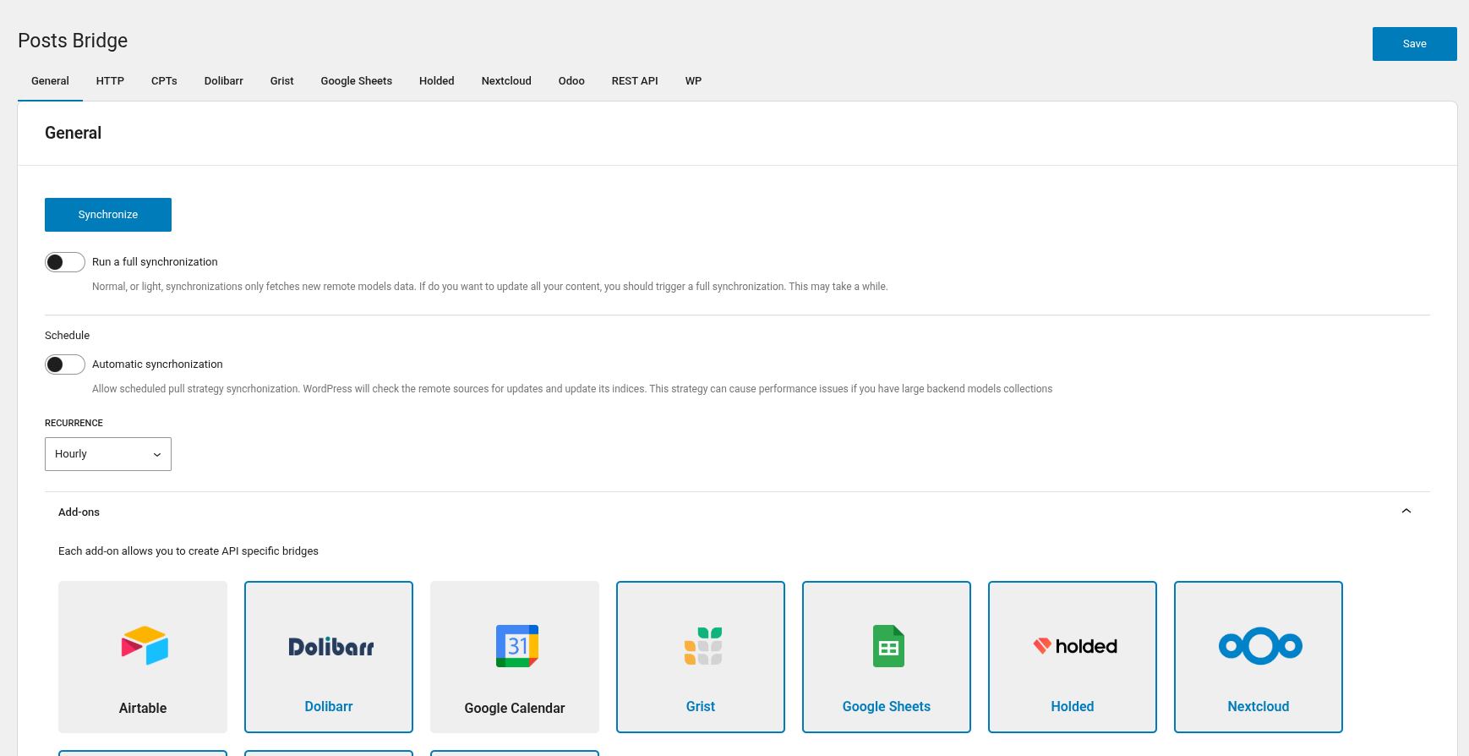The image size is (1469, 756).
Task: Open the WP tab
Action: pos(693,81)
